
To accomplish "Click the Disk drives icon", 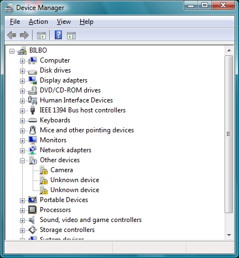I will coord(33,71).
